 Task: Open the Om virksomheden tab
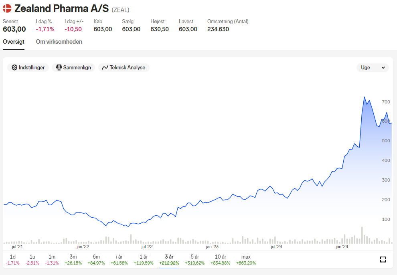tap(59, 42)
